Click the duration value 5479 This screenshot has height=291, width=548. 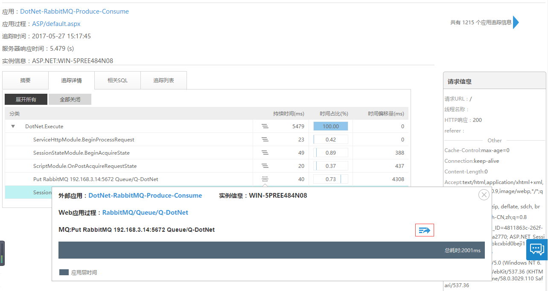pyautogui.click(x=298, y=127)
